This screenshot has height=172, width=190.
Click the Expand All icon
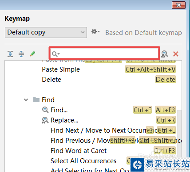pyautogui.click(x=10, y=54)
